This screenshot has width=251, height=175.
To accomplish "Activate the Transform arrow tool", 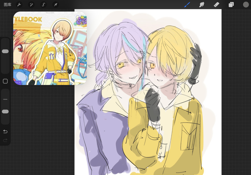I will click(56, 5).
